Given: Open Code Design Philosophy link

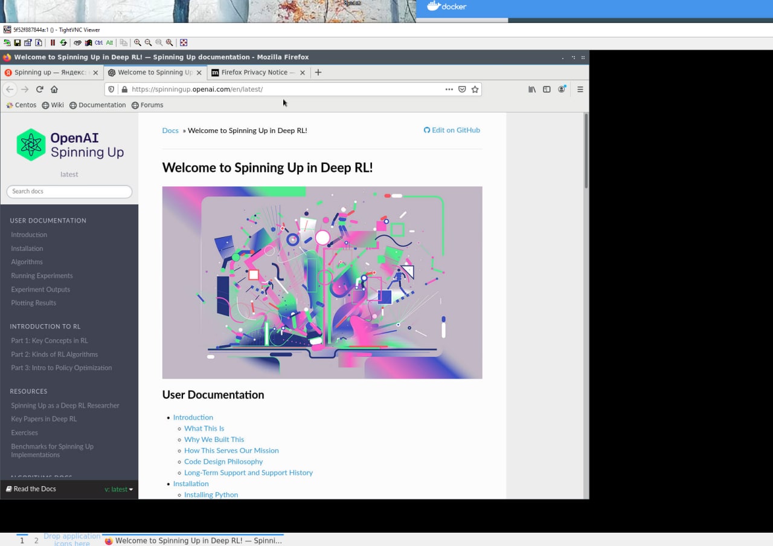Looking at the screenshot, I should point(223,461).
